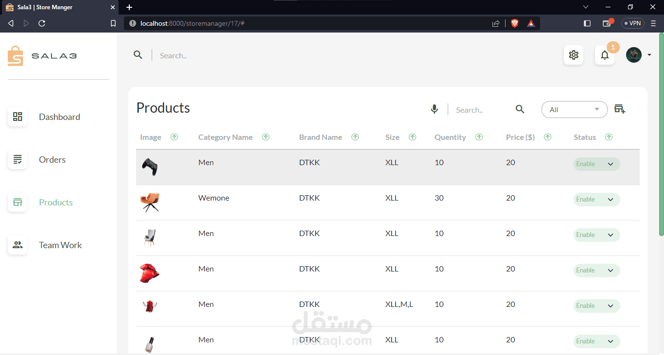
Task: Open settings gear icon
Action: click(x=574, y=55)
